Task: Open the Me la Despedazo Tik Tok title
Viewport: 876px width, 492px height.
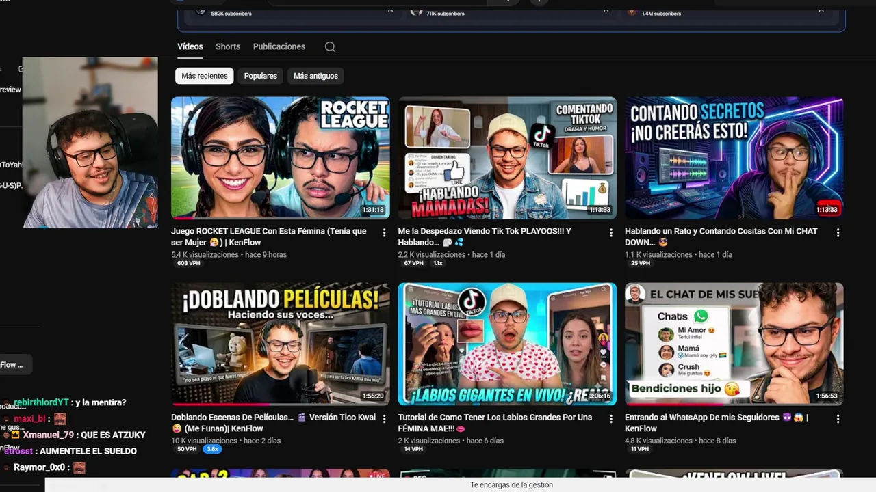Action: pyautogui.click(x=485, y=236)
